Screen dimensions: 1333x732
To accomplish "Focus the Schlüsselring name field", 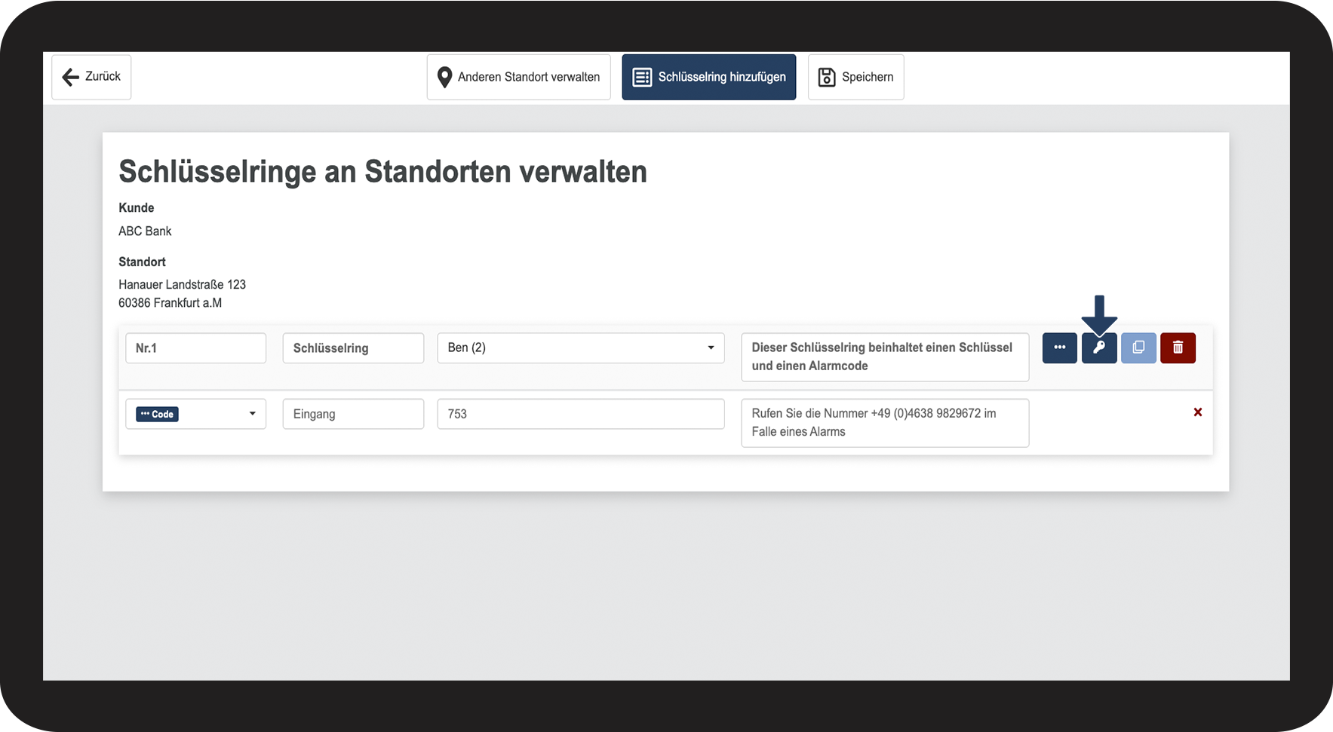I will click(x=353, y=348).
